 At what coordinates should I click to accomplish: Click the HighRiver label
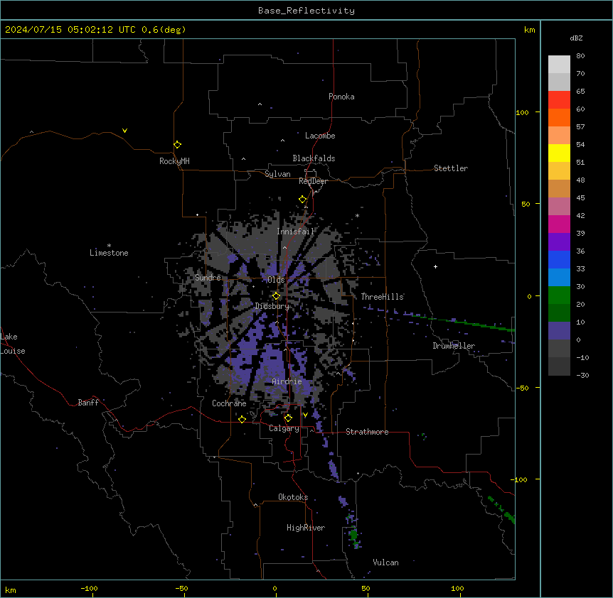click(x=306, y=528)
